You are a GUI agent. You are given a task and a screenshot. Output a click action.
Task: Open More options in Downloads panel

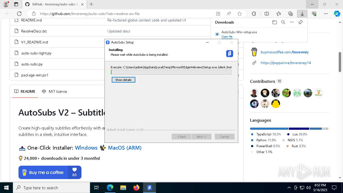[292, 22]
